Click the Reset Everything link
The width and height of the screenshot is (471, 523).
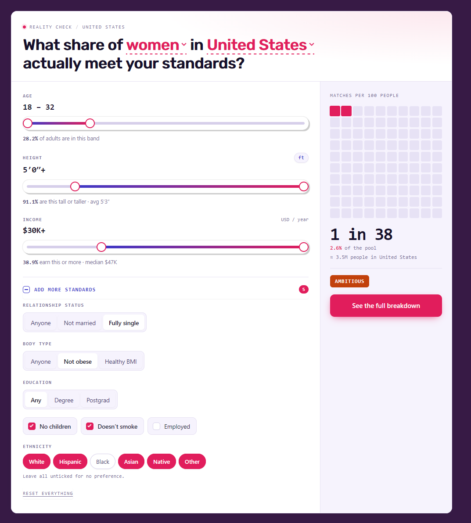(48, 493)
